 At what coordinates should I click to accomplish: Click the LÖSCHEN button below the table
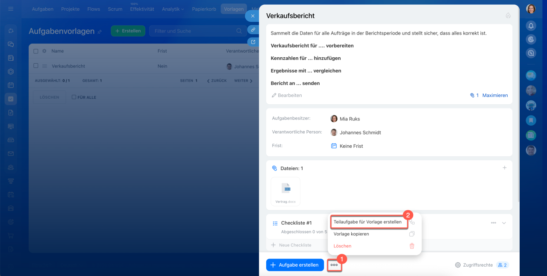50,97
